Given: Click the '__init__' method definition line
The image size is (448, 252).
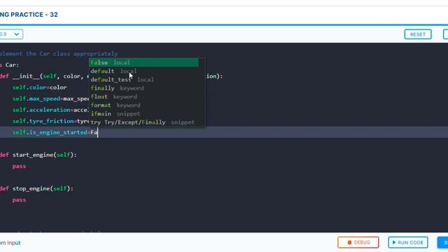Looking at the screenshot, I should click(111, 76).
